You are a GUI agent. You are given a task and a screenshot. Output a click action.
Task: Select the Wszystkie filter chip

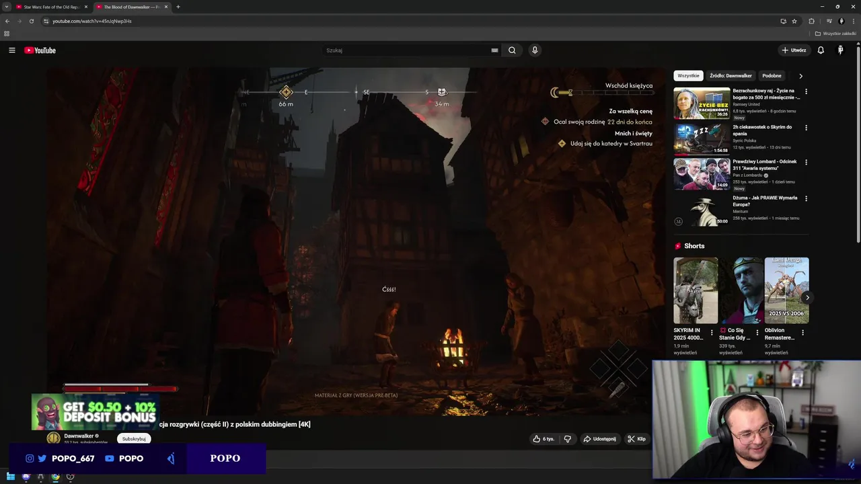click(x=688, y=76)
